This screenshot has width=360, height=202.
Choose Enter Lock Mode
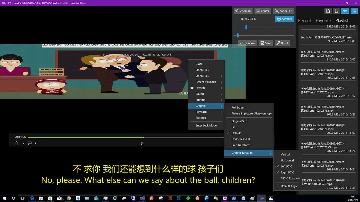(x=206, y=126)
